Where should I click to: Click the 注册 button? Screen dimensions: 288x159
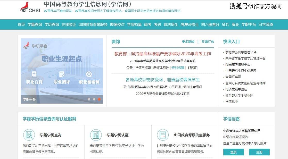pos(259,152)
